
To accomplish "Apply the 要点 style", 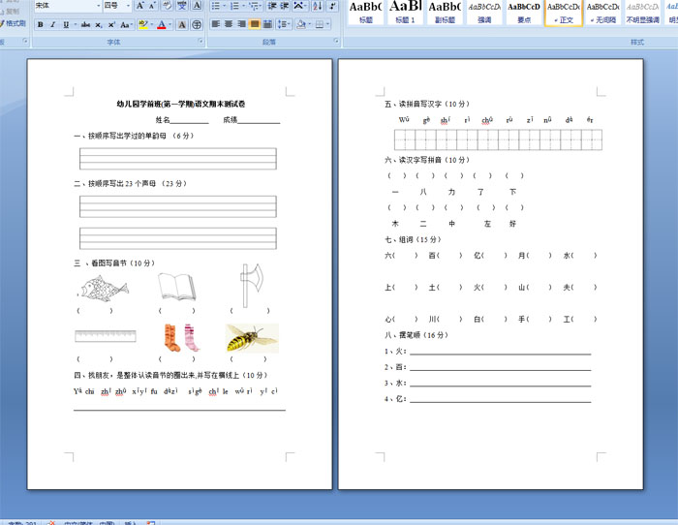I will [524, 13].
